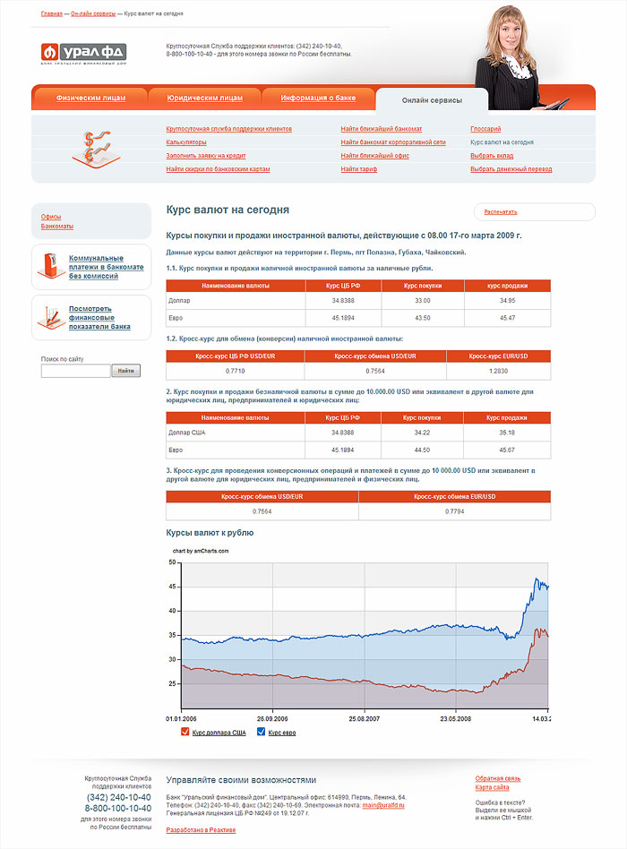Open the 'Физическим лицам' tab

(90, 98)
